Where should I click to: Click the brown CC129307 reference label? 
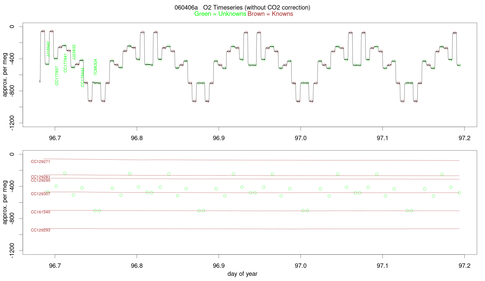click(41, 194)
